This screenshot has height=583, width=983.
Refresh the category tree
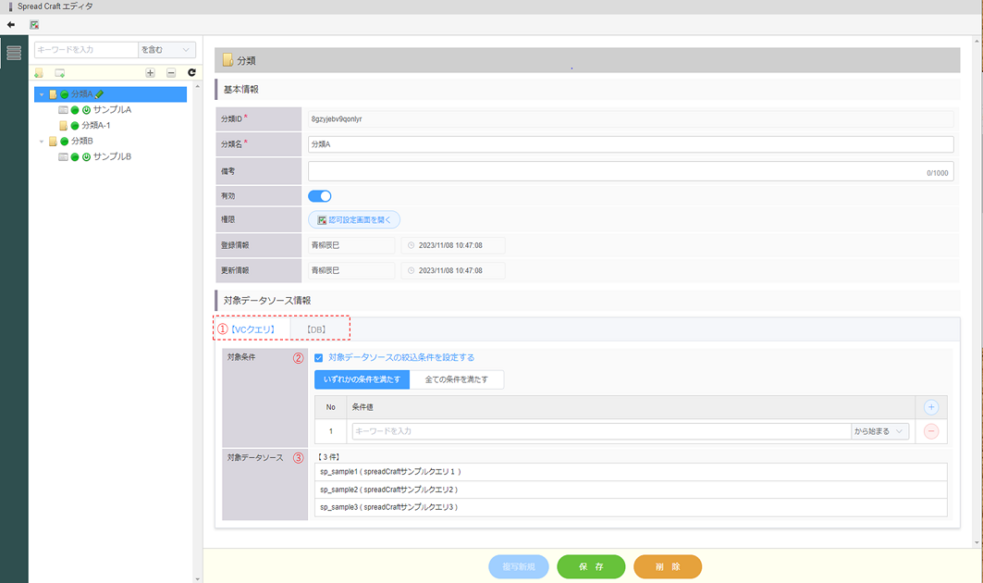point(191,73)
